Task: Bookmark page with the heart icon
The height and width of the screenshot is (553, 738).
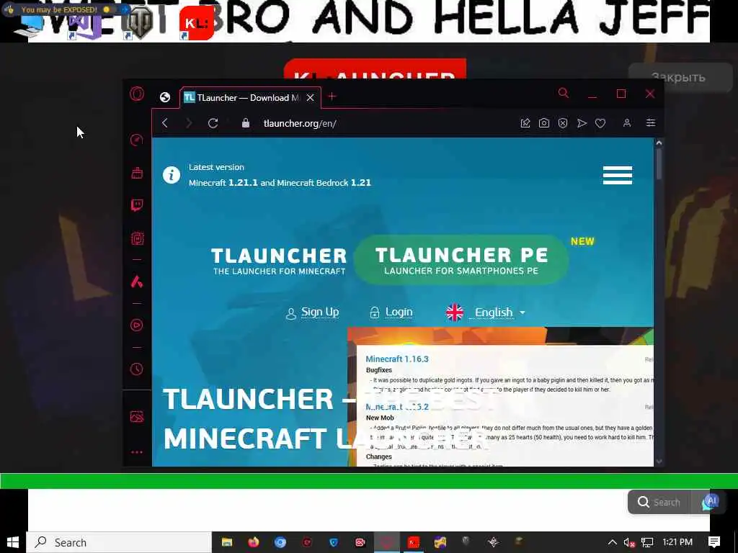Action: coord(600,123)
